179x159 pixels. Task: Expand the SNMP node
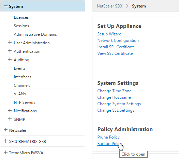click(10, 119)
